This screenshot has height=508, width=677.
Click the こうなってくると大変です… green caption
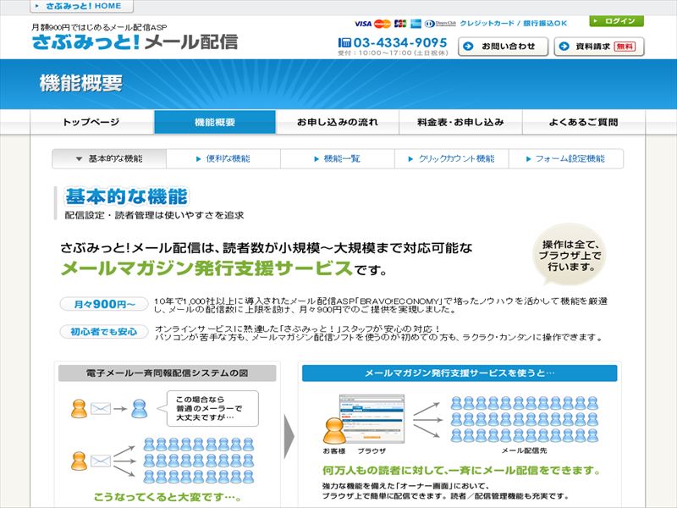coord(168,497)
